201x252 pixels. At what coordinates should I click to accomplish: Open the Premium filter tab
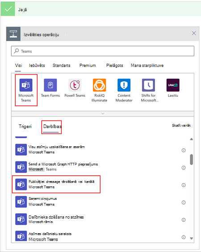point(88,66)
